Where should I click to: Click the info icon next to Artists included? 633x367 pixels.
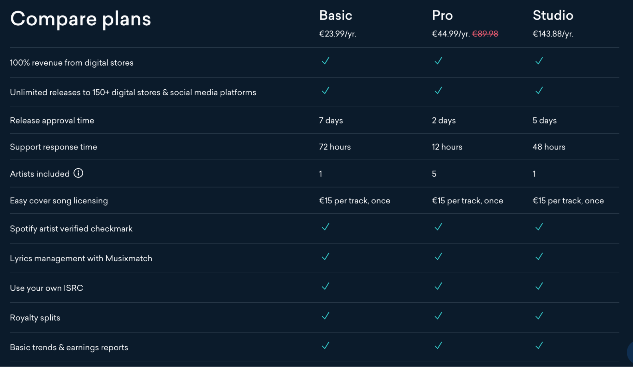pyautogui.click(x=78, y=173)
